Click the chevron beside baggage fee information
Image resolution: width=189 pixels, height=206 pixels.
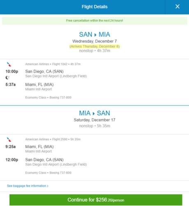pos(47,186)
